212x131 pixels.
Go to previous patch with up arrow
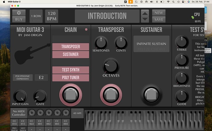145,13
